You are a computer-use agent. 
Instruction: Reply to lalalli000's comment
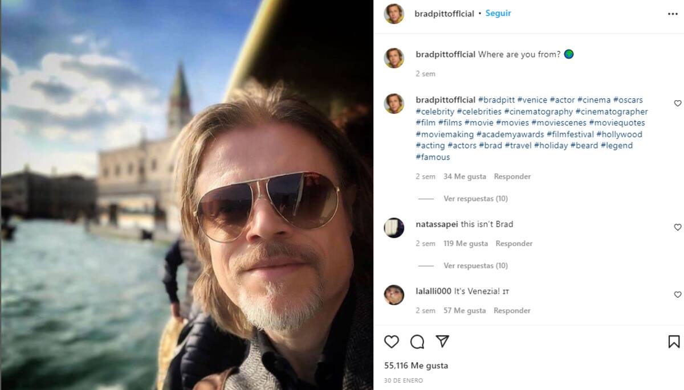(512, 311)
